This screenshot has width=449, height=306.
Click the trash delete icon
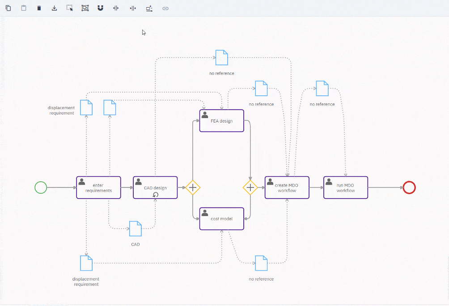click(x=39, y=8)
